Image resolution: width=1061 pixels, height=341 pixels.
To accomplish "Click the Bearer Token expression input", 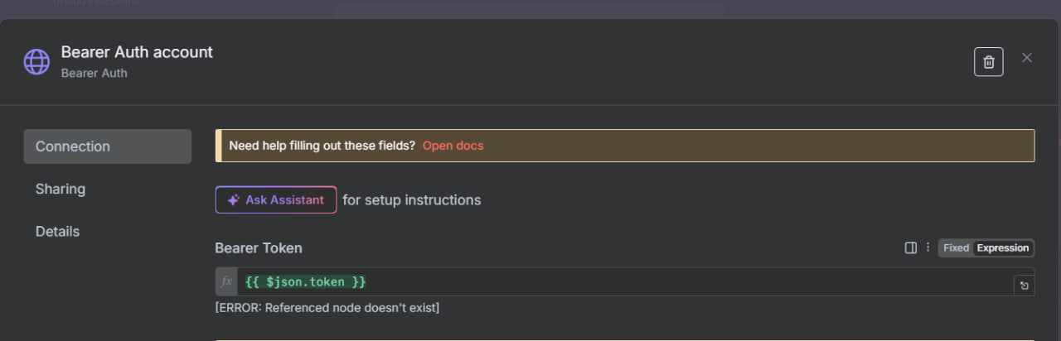I will coord(625,282).
